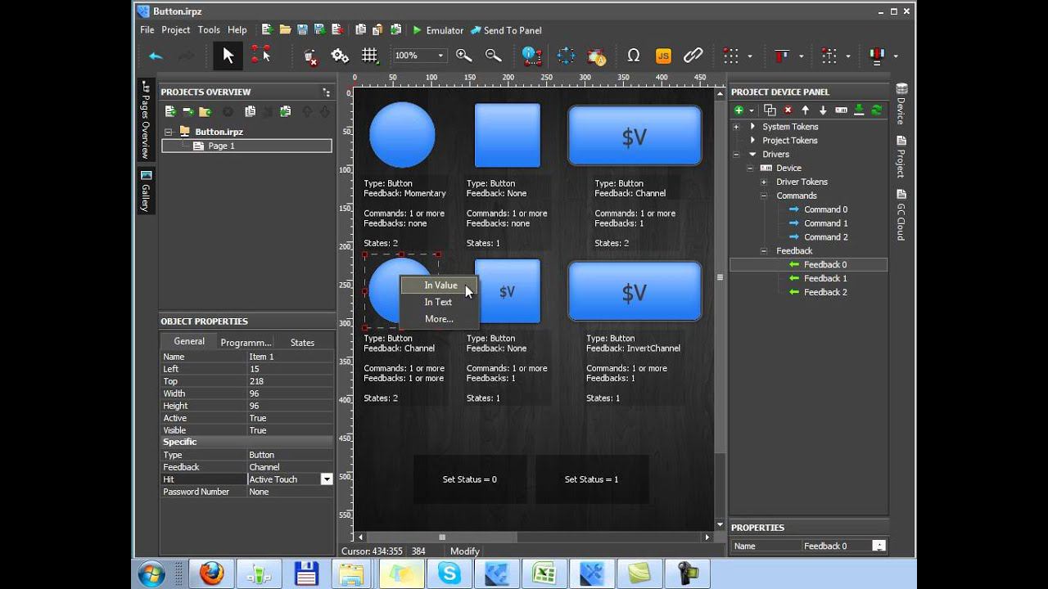This screenshot has height=589, width=1048.
Task: Select the arrow pointer tool
Action: pos(228,56)
